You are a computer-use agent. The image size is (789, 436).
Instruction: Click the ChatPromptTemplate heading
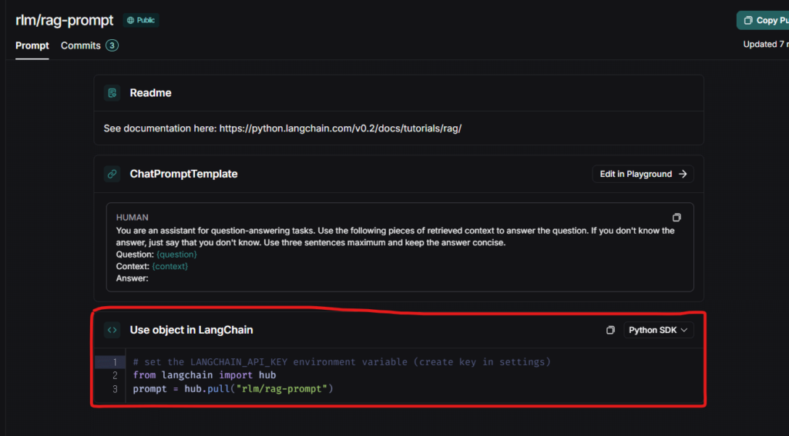coord(183,174)
